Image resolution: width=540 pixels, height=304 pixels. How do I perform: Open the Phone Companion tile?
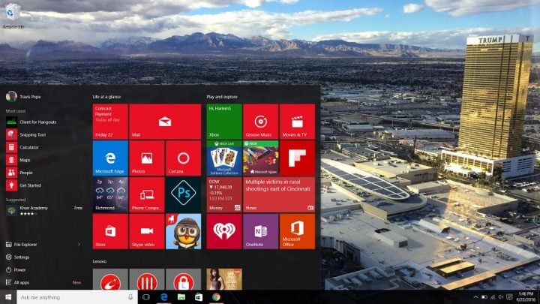(x=147, y=194)
